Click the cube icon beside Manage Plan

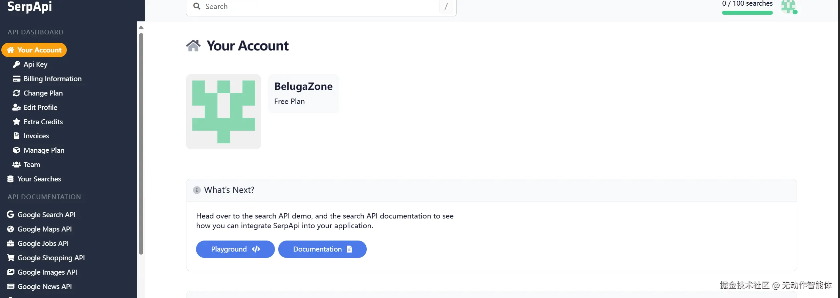pos(16,150)
